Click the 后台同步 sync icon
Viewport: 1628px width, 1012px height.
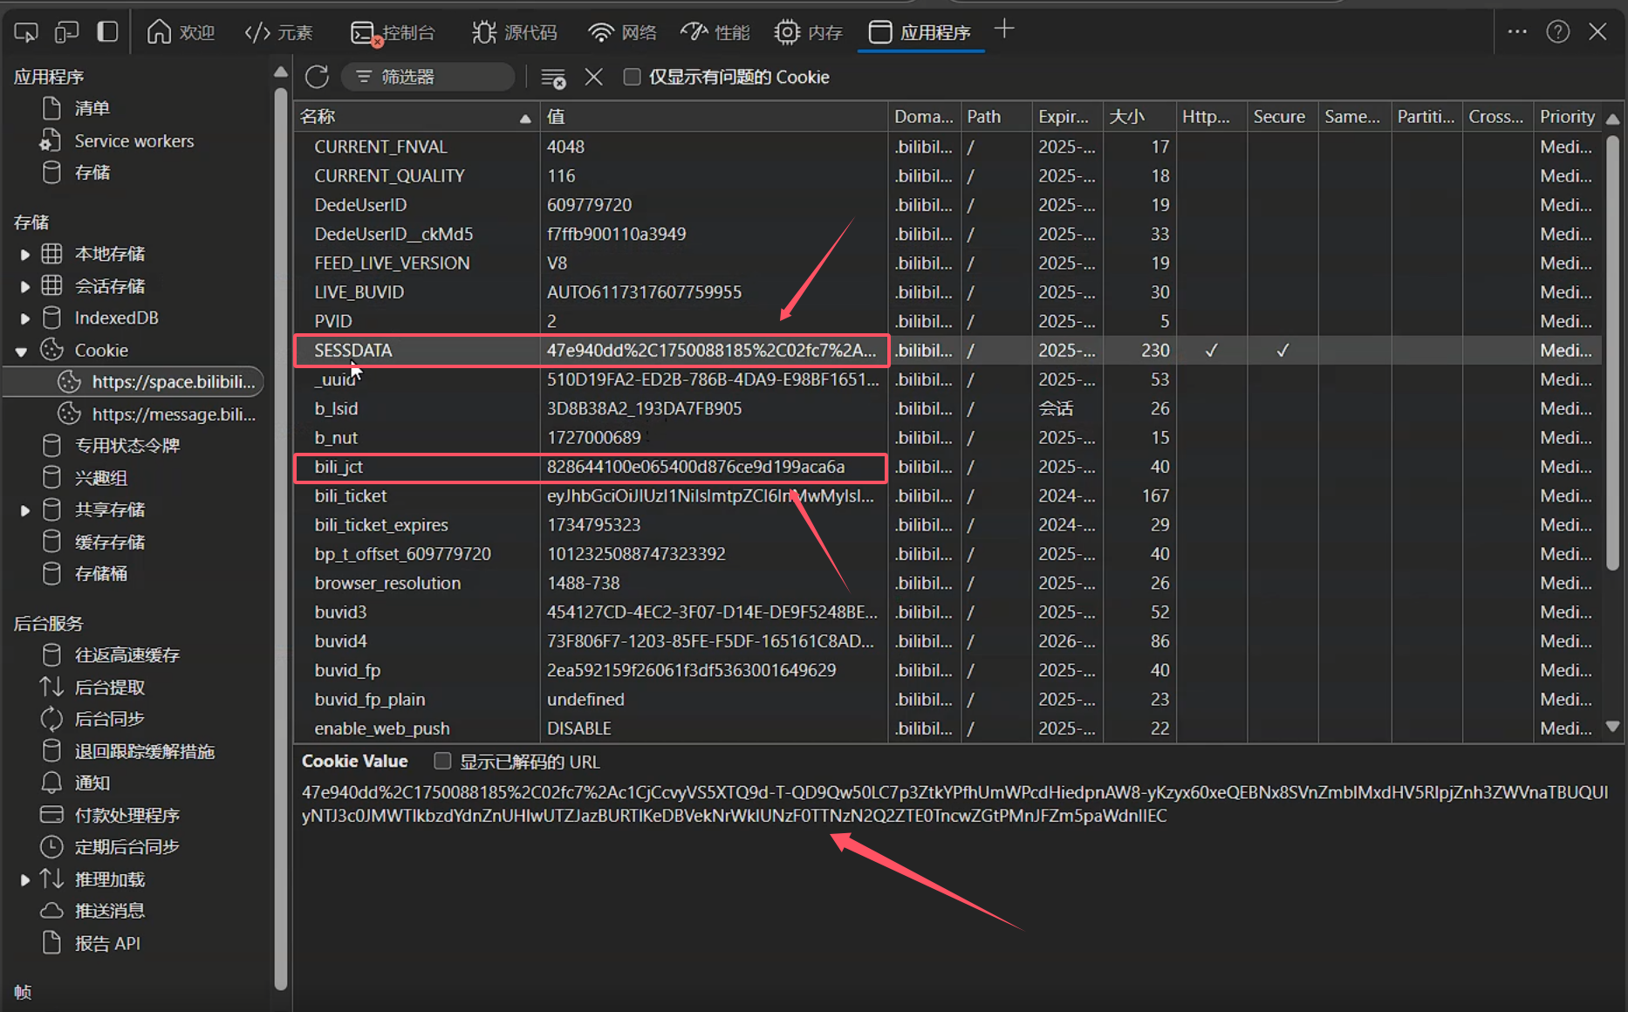pyautogui.click(x=51, y=719)
